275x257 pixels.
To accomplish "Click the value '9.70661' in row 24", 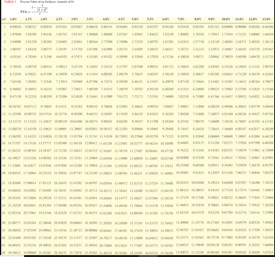I will 213,205.
